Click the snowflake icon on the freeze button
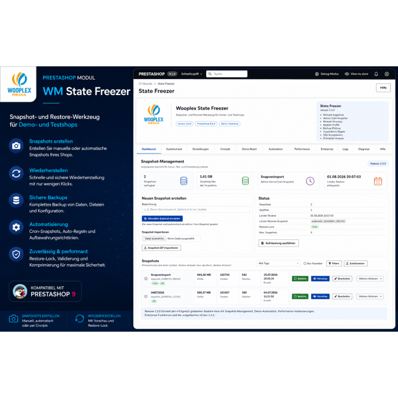 point(145,218)
